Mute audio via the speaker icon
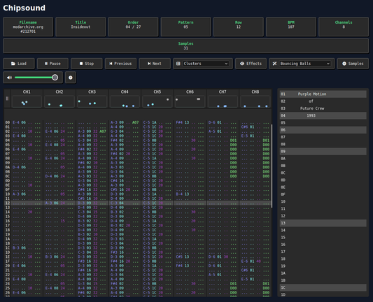This screenshot has width=373, height=302. pos(9,78)
